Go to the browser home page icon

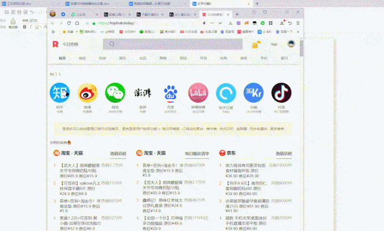[x=77, y=23]
